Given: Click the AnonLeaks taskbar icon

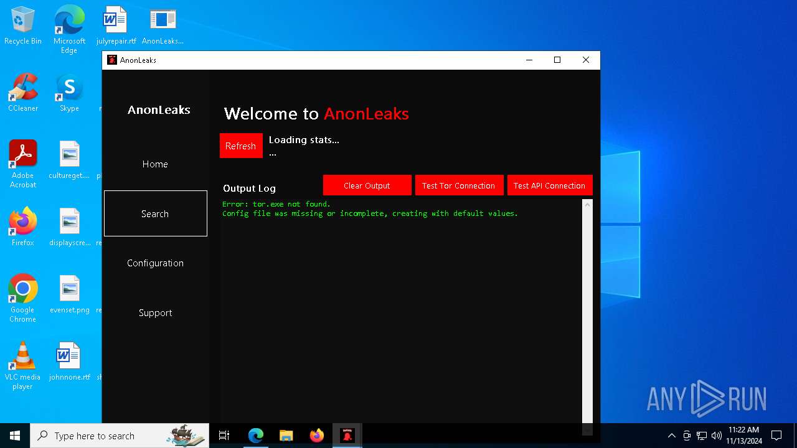Looking at the screenshot, I should 347,436.
